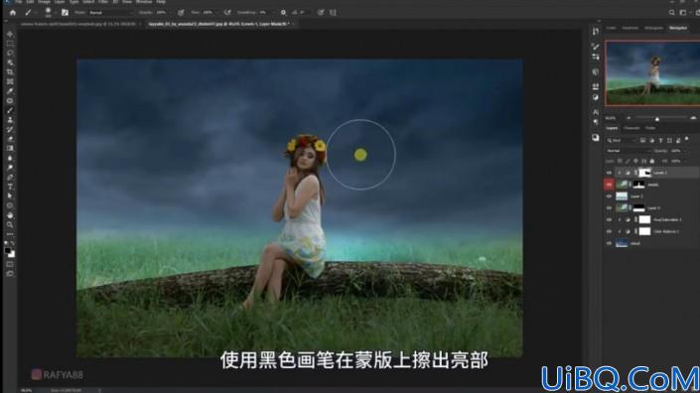Switch to the first open document tab
The width and height of the screenshot is (700, 393).
[x=78, y=24]
